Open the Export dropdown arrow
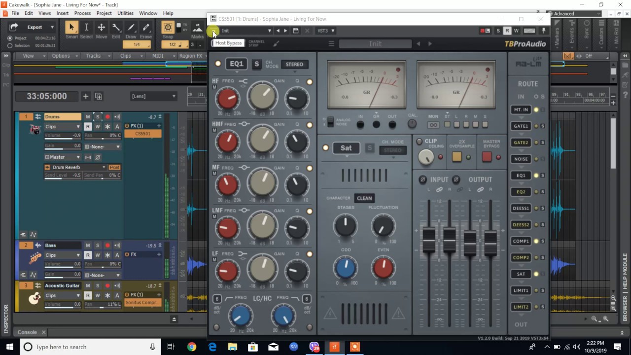The image size is (631, 355). [52, 27]
